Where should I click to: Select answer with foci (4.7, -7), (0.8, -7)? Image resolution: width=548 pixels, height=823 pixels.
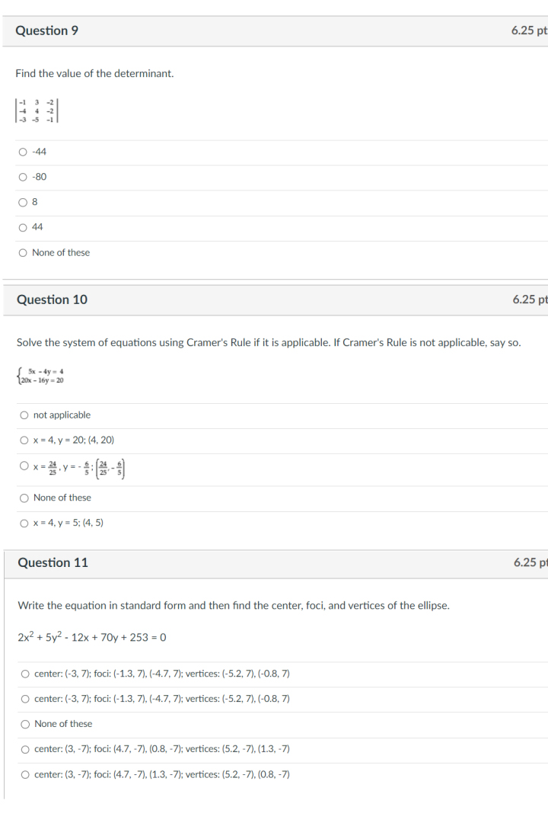(x=24, y=748)
